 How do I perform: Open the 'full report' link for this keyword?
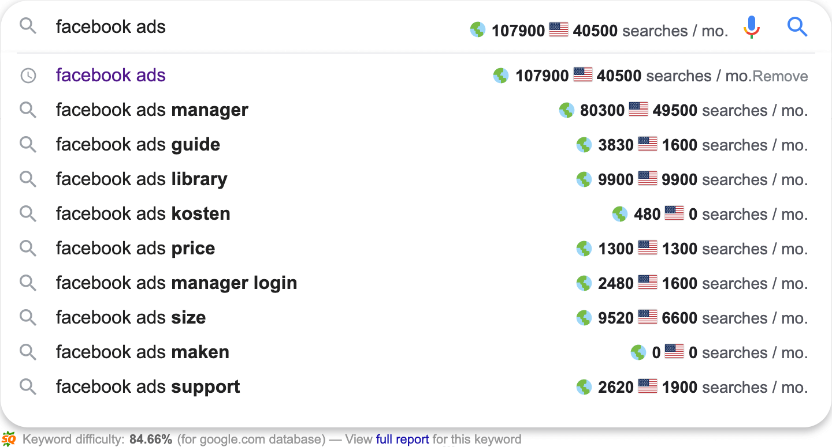402,440
